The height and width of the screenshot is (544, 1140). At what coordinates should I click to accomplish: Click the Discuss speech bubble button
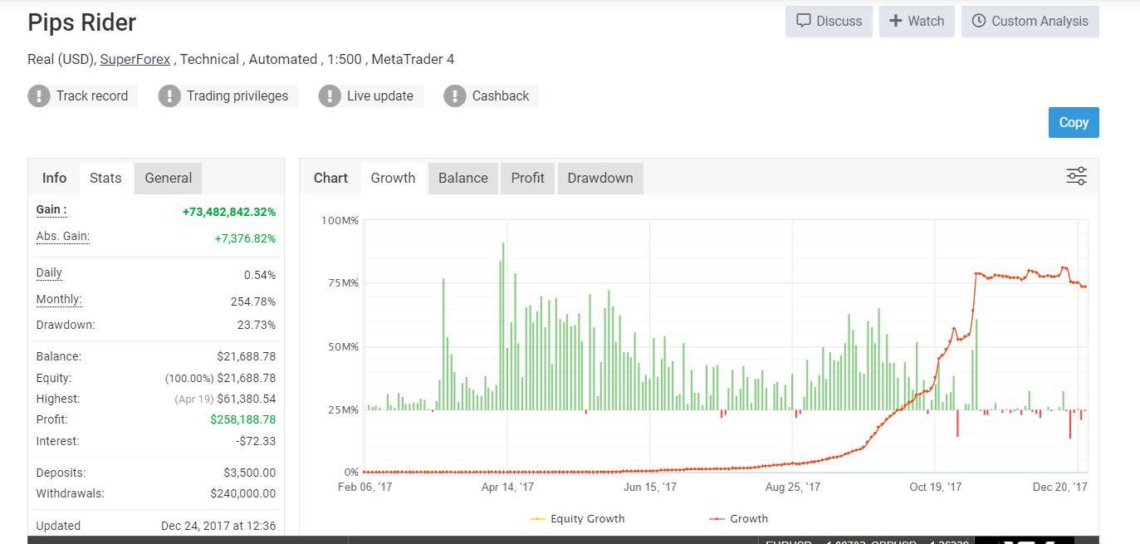(x=829, y=22)
